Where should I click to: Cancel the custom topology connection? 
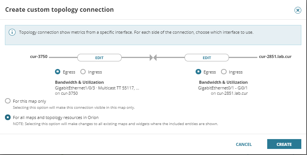tap(244, 144)
